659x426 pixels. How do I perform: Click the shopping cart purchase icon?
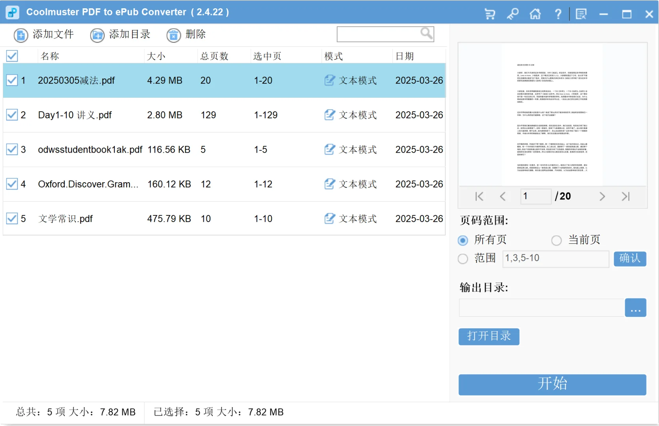pyautogui.click(x=490, y=14)
